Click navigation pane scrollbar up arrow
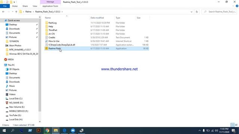 40,17
